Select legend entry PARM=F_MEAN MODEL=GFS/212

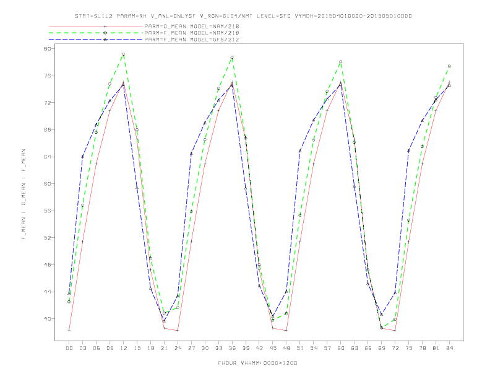(x=192, y=40)
